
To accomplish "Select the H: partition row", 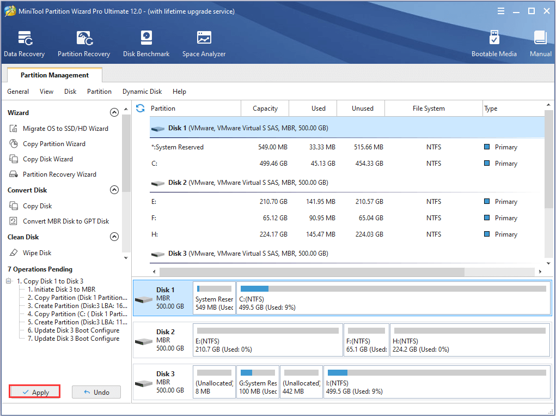I will point(347,234).
